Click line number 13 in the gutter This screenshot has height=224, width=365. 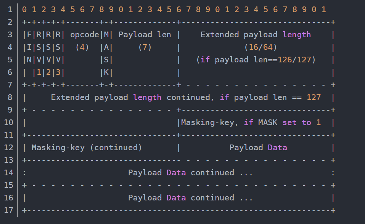[9, 160]
